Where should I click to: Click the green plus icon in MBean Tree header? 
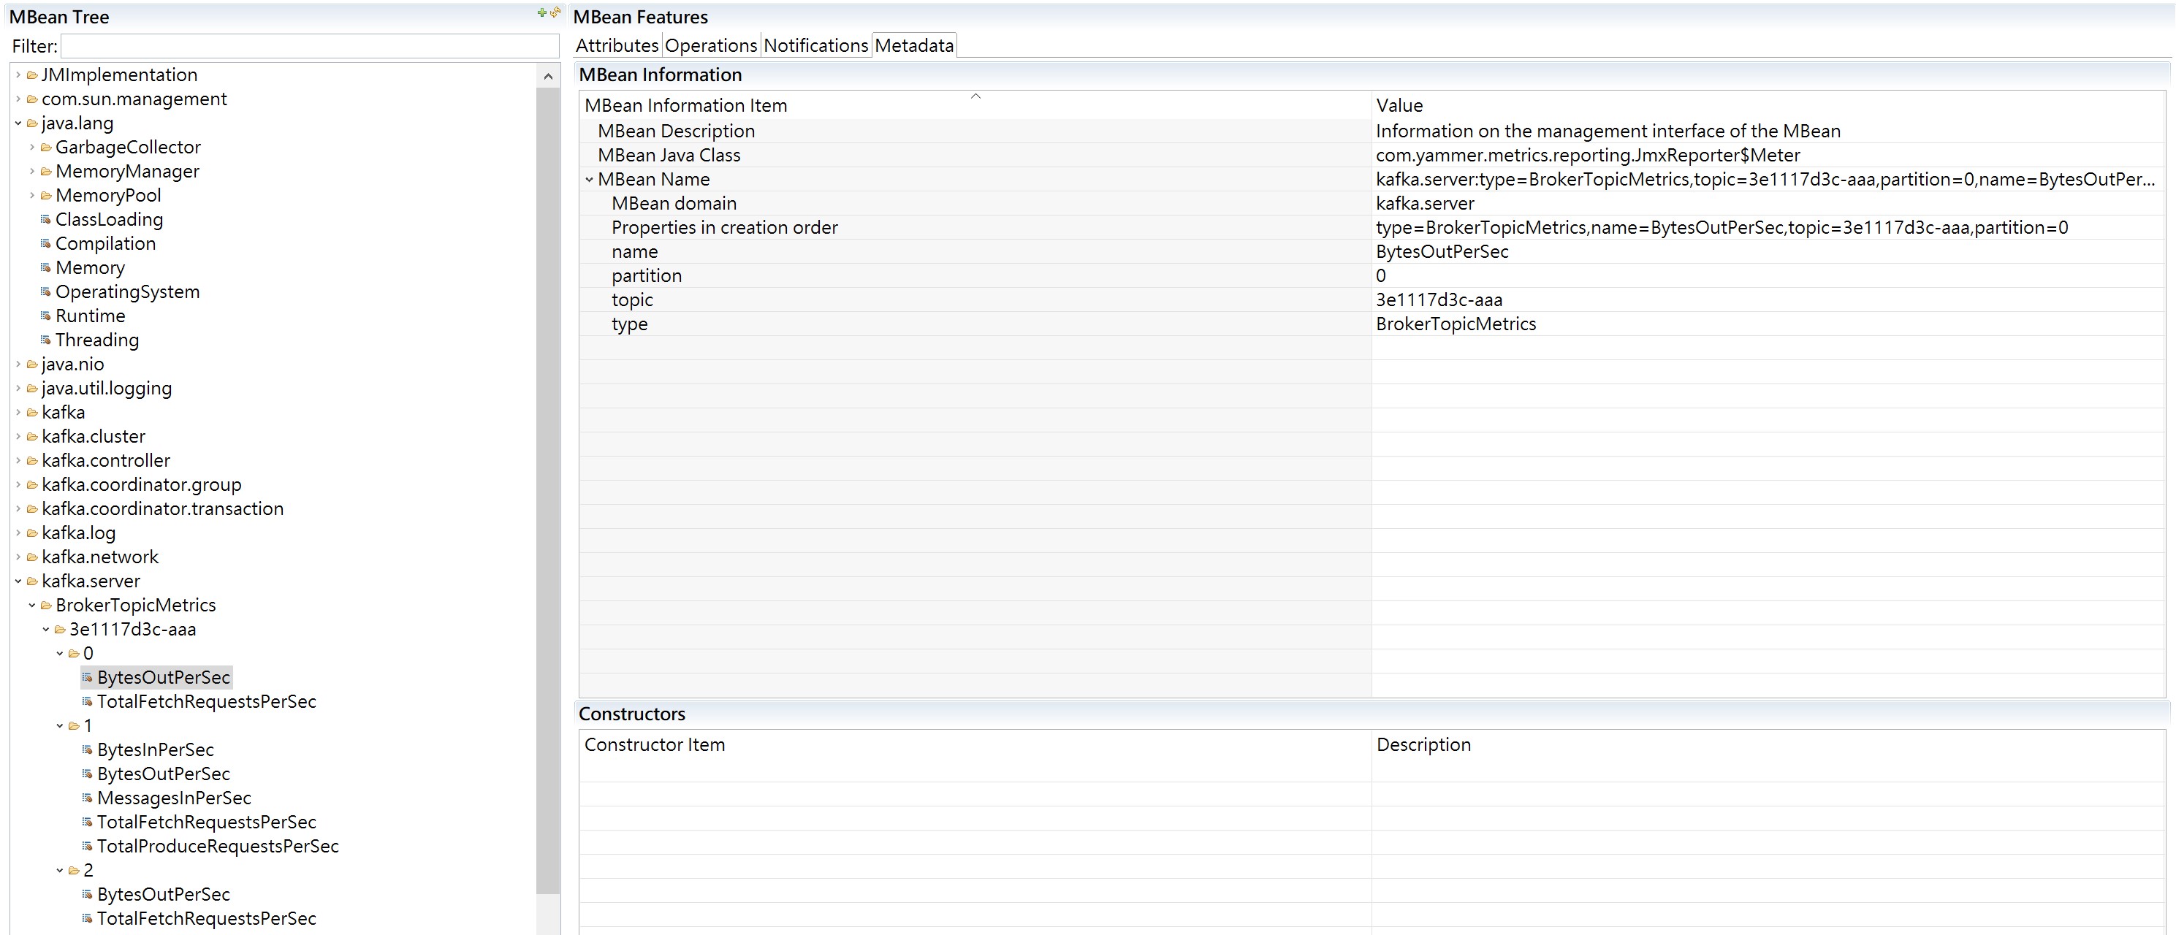[541, 12]
